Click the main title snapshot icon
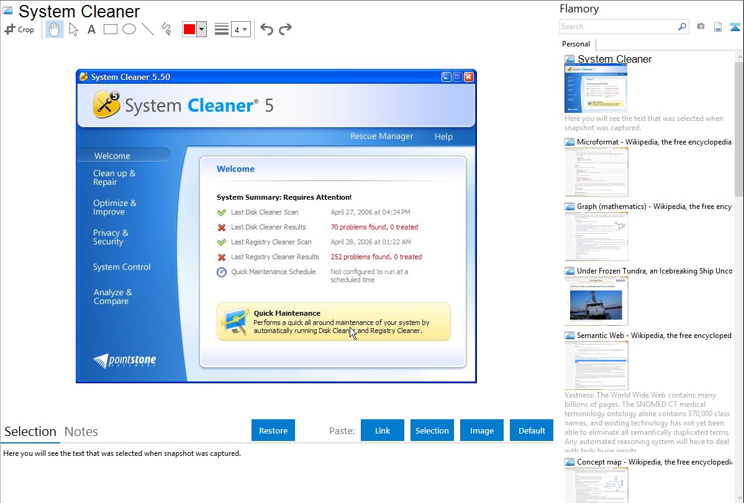Screen dimensions: 744x503 (x=7, y=11)
